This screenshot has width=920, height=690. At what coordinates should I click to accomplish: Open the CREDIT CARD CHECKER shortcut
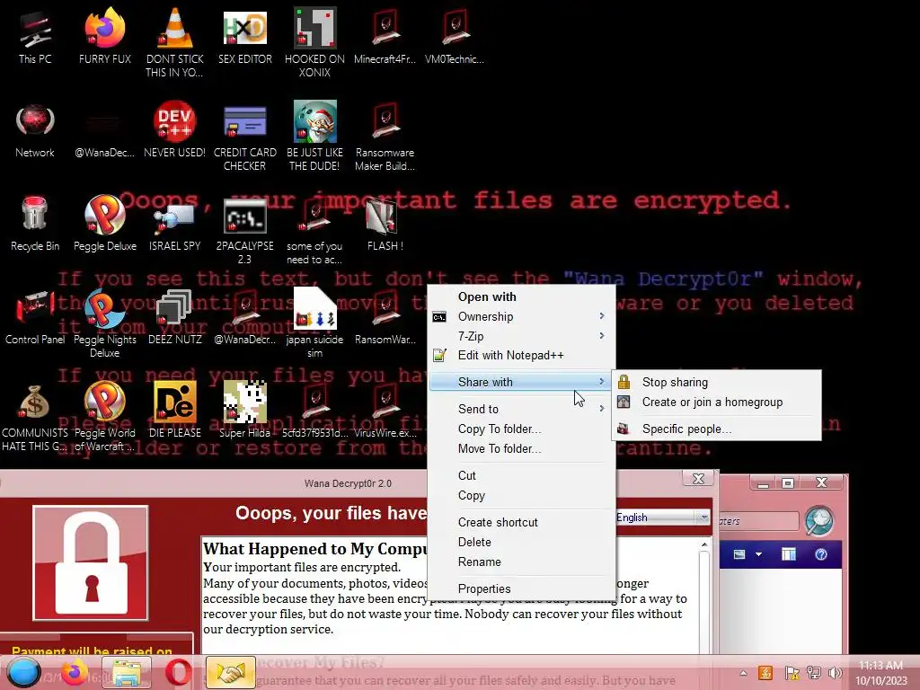pyautogui.click(x=244, y=137)
